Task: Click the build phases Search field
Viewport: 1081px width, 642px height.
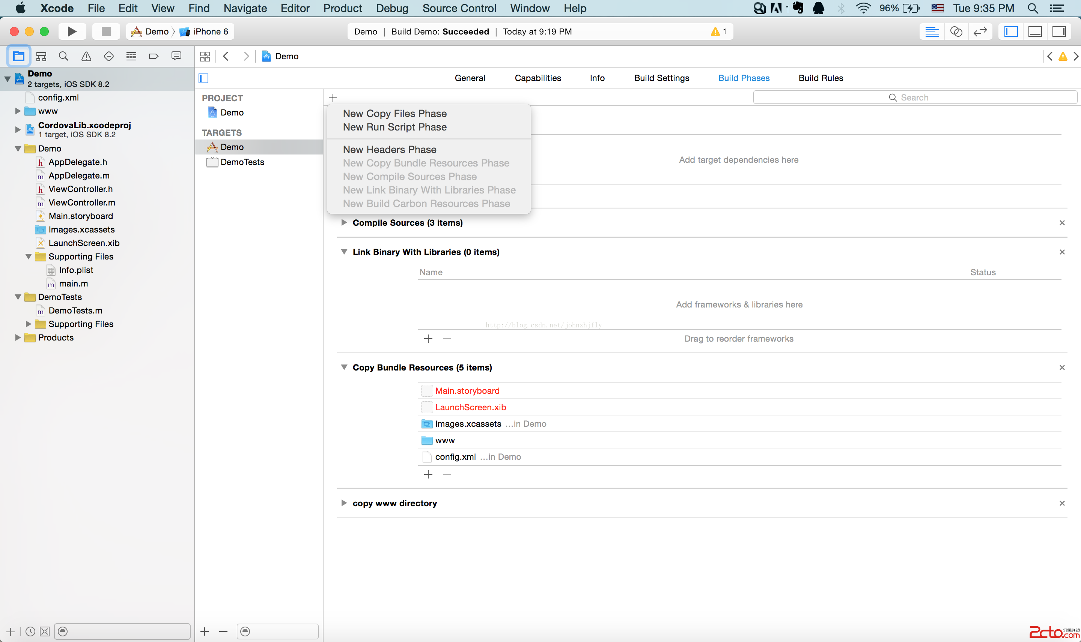Action: coord(914,97)
